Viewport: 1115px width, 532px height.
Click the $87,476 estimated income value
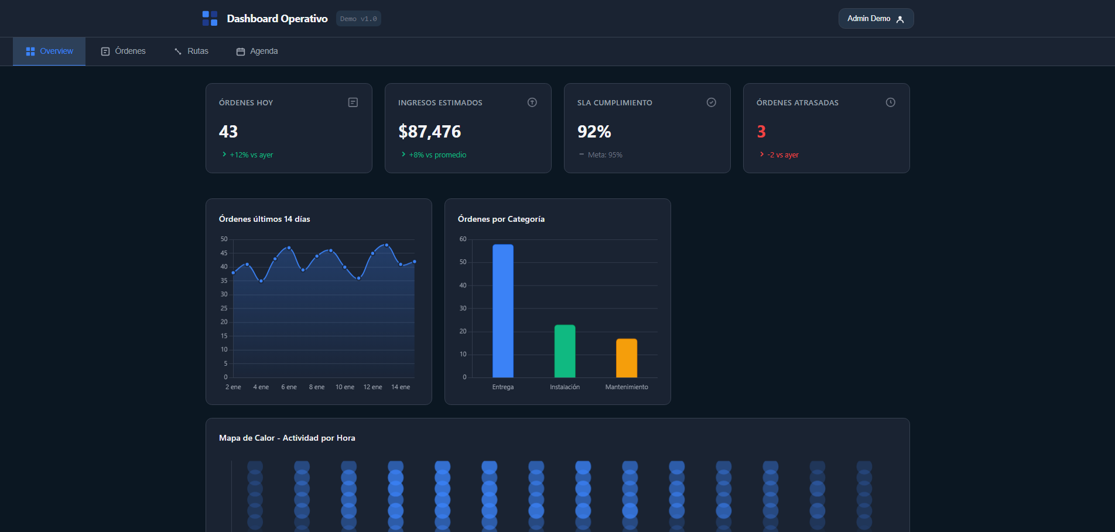(430, 132)
